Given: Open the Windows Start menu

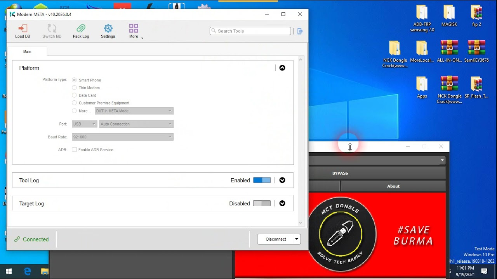Looking at the screenshot, I should [x=9, y=271].
